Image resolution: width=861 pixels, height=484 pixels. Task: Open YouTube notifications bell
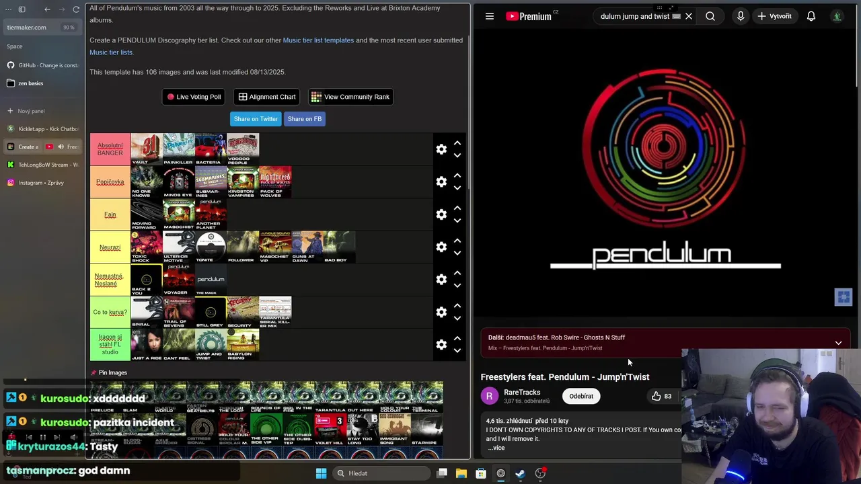pyautogui.click(x=811, y=16)
